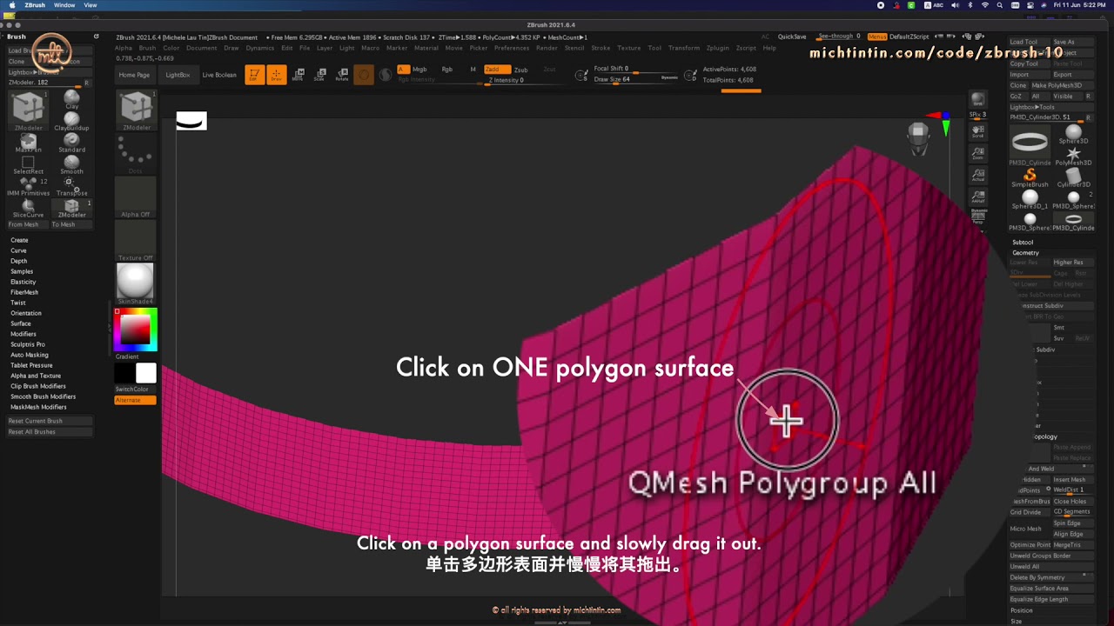This screenshot has height=626, width=1114.
Task: Click the Actual size icon
Action: [x=977, y=175]
